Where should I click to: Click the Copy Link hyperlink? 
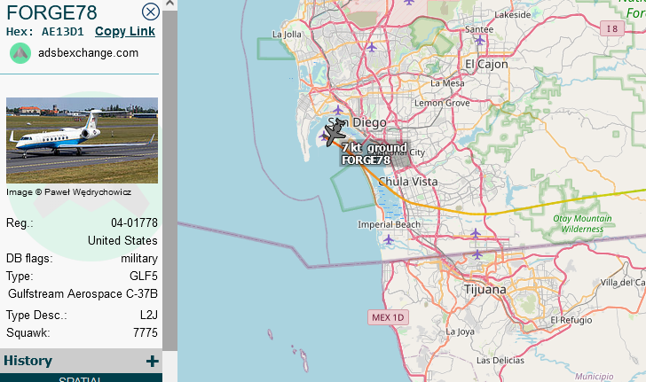click(125, 31)
